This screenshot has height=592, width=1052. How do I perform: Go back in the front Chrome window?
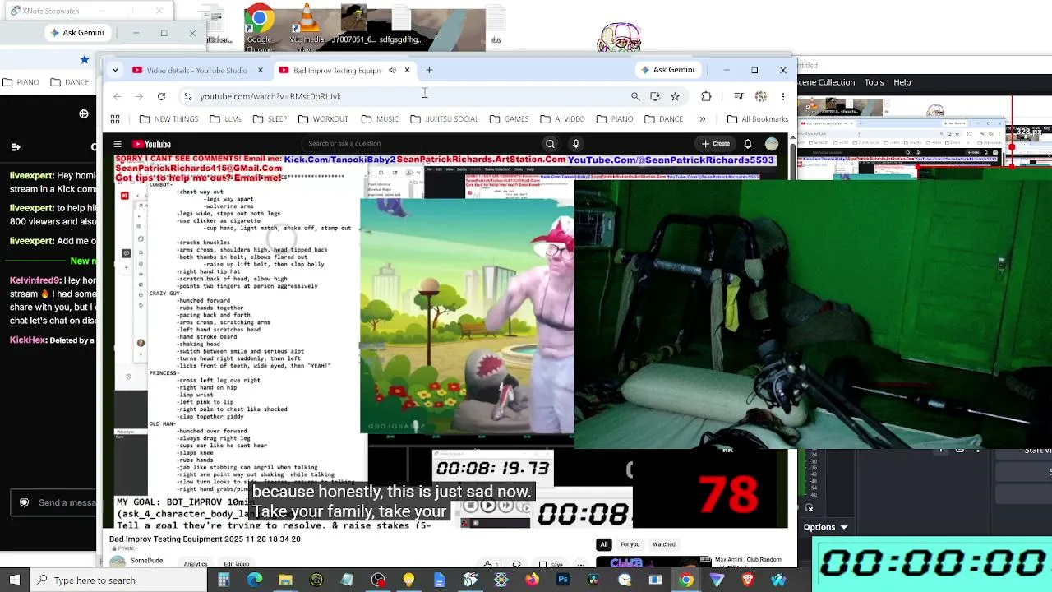coord(117,96)
